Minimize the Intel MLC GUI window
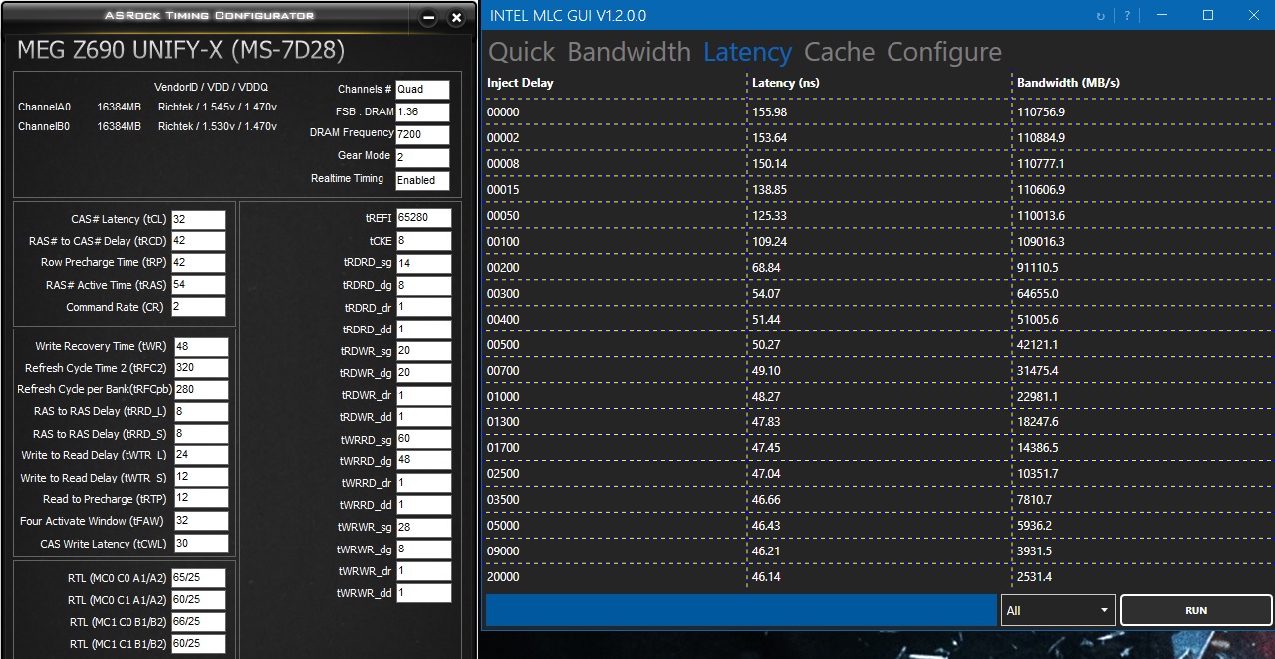The width and height of the screenshot is (1275, 659). (1163, 15)
